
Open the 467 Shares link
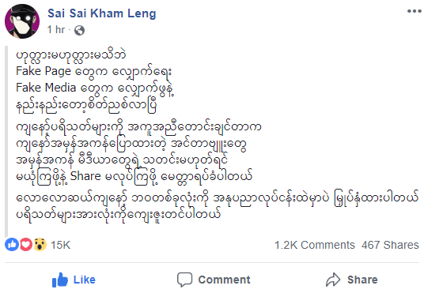click(390, 245)
